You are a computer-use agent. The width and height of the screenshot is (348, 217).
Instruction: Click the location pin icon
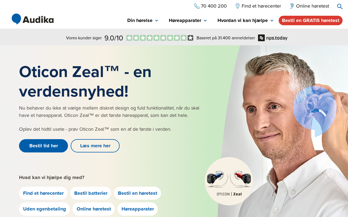pos(238,6)
